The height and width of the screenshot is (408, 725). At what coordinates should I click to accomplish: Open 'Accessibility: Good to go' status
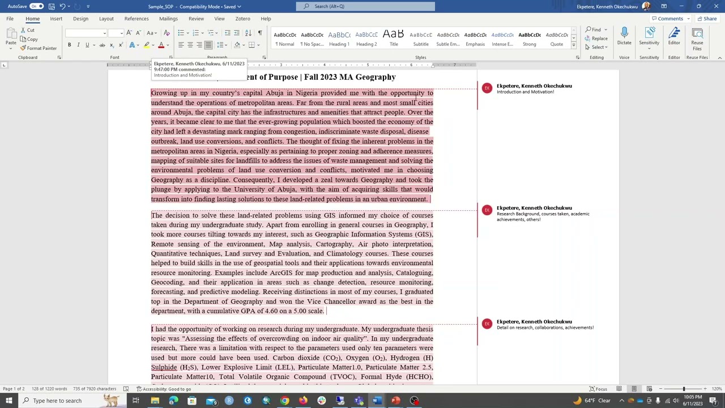click(163, 389)
